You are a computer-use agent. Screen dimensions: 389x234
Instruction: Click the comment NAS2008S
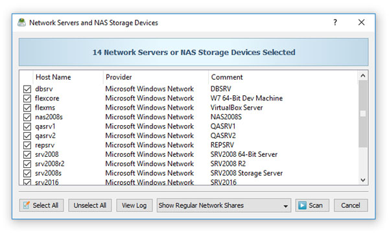coord(226,117)
